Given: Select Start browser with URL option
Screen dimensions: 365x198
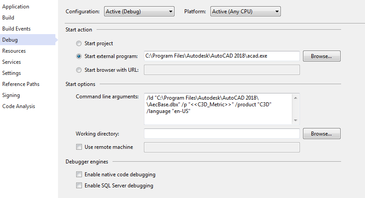Looking at the screenshot, I should click(x=79, y=70).
